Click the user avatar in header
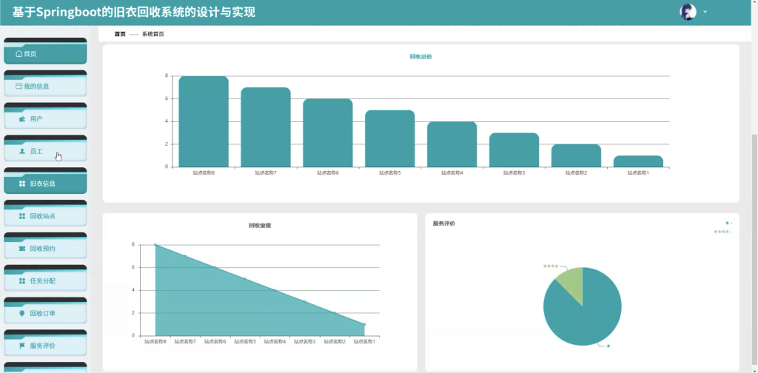758x373 pixels. point(688,12)
